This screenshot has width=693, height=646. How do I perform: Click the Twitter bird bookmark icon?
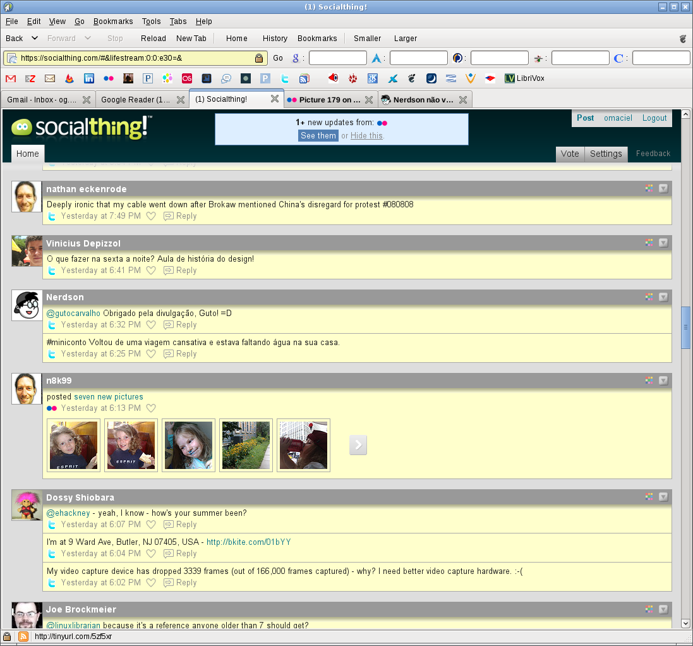tap(285, 78)
